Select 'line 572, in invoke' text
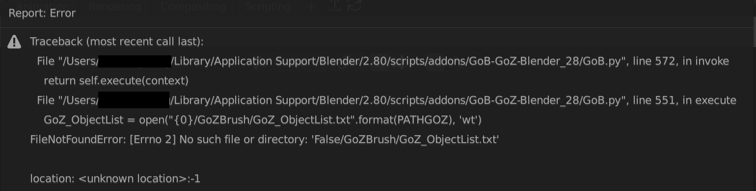Viewport: 756px width, 191px height. pyautogui.click(x=681, y=61)
